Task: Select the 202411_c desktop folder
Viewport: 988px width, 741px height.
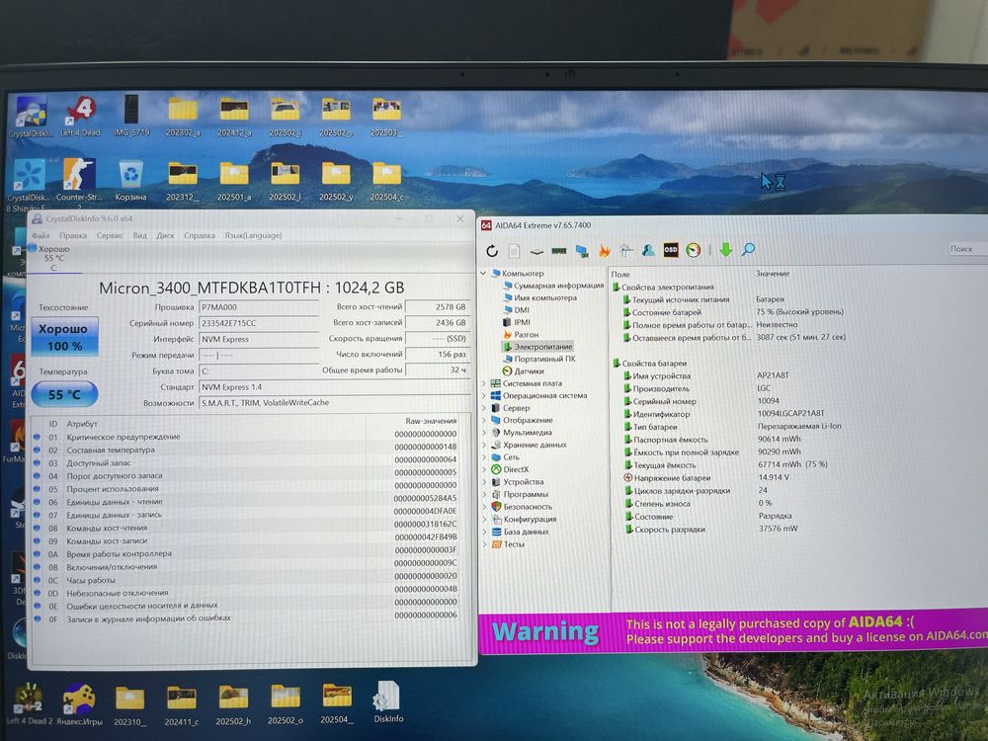Action: (x=182, y=704)
